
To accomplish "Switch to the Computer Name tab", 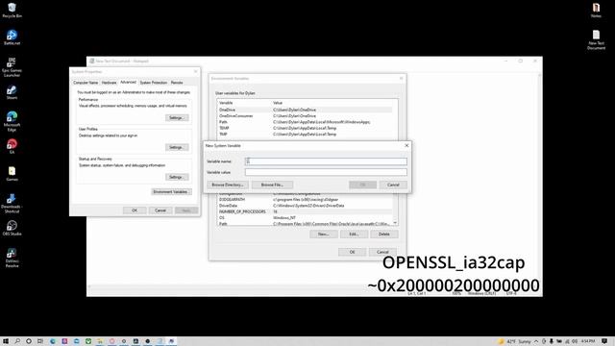I will pos(86,83).
